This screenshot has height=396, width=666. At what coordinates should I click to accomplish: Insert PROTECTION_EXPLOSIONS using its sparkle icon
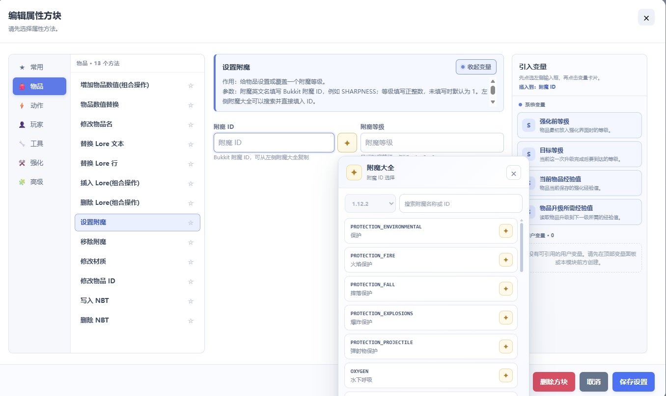tap(506, 318)
